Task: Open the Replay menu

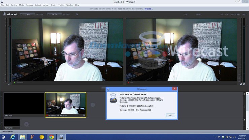Action: point(54,5)
